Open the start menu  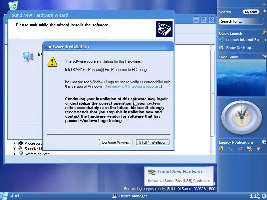[10, 196]
